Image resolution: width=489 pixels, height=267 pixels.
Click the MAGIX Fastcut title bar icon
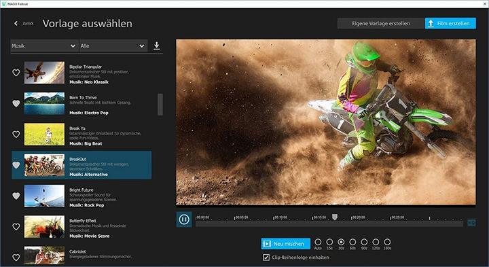4,4
